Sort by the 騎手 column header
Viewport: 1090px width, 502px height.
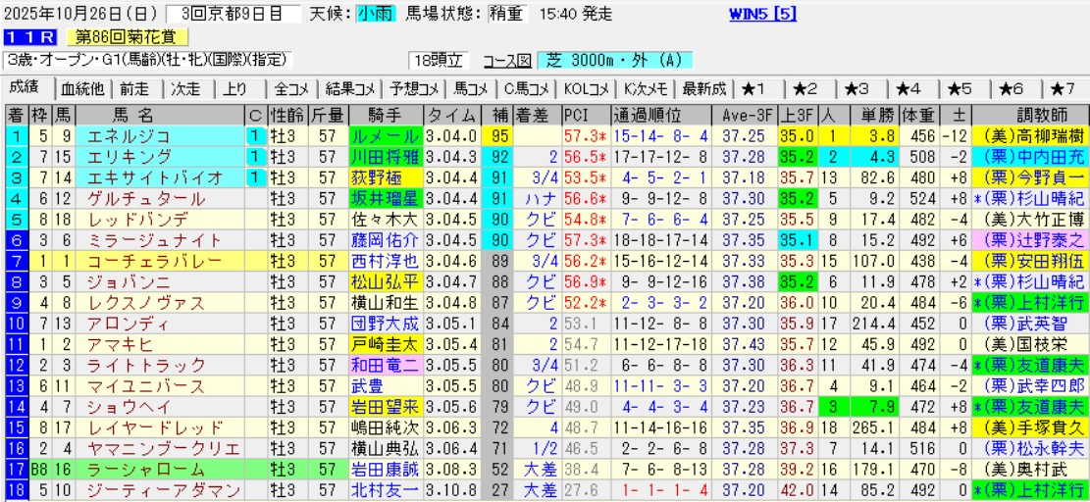(384, 115)
